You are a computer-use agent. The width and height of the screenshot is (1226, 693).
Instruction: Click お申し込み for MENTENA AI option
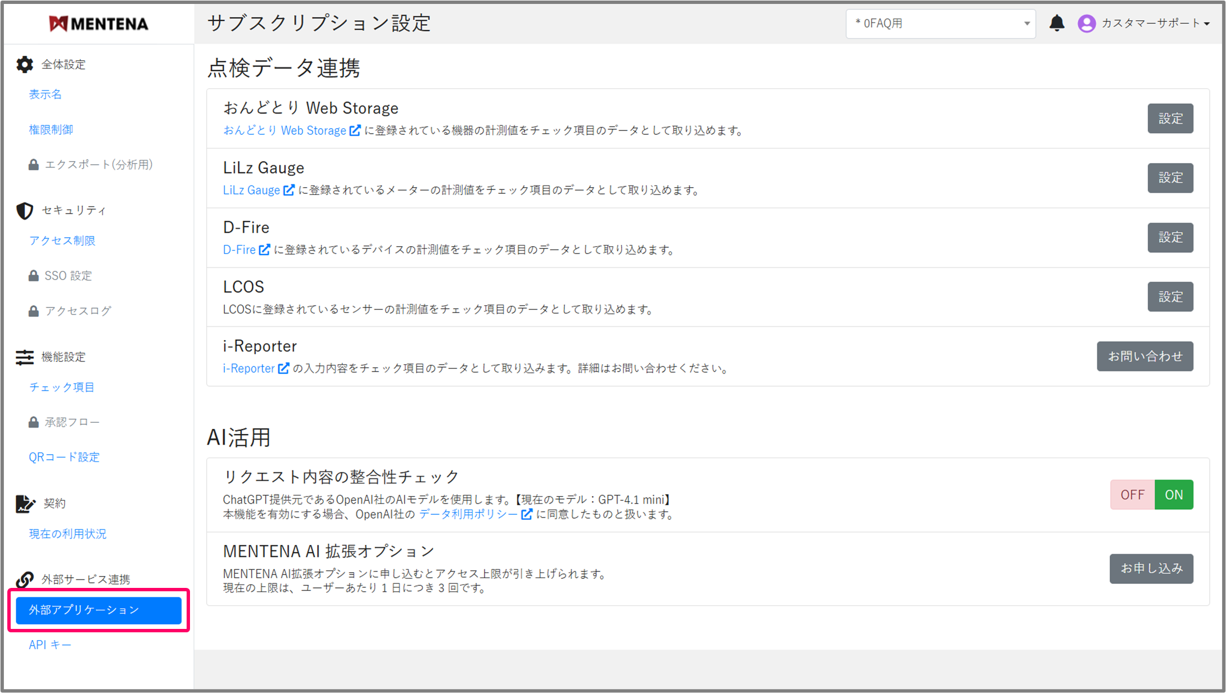[1151, 569]
